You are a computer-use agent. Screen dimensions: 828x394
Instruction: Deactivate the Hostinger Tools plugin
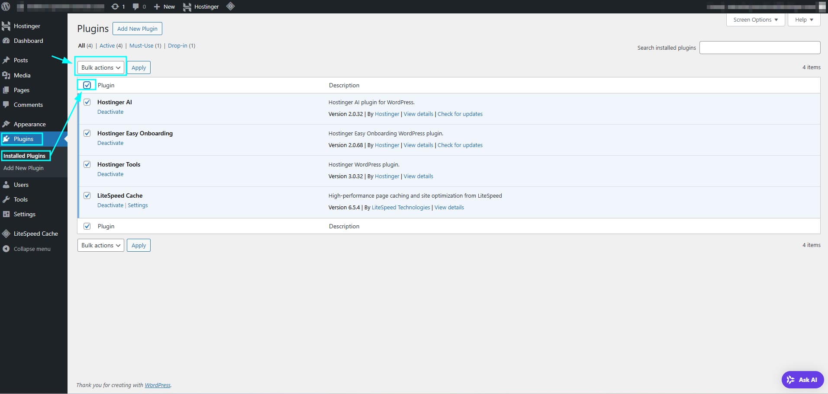click(110, 174)
